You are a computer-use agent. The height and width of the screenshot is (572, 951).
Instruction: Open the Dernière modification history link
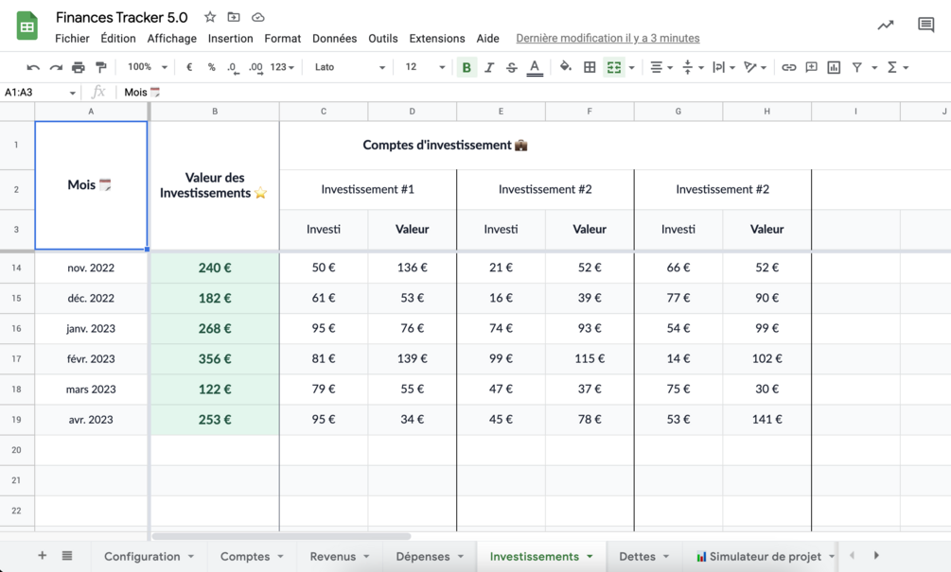[x=608, y=38]
